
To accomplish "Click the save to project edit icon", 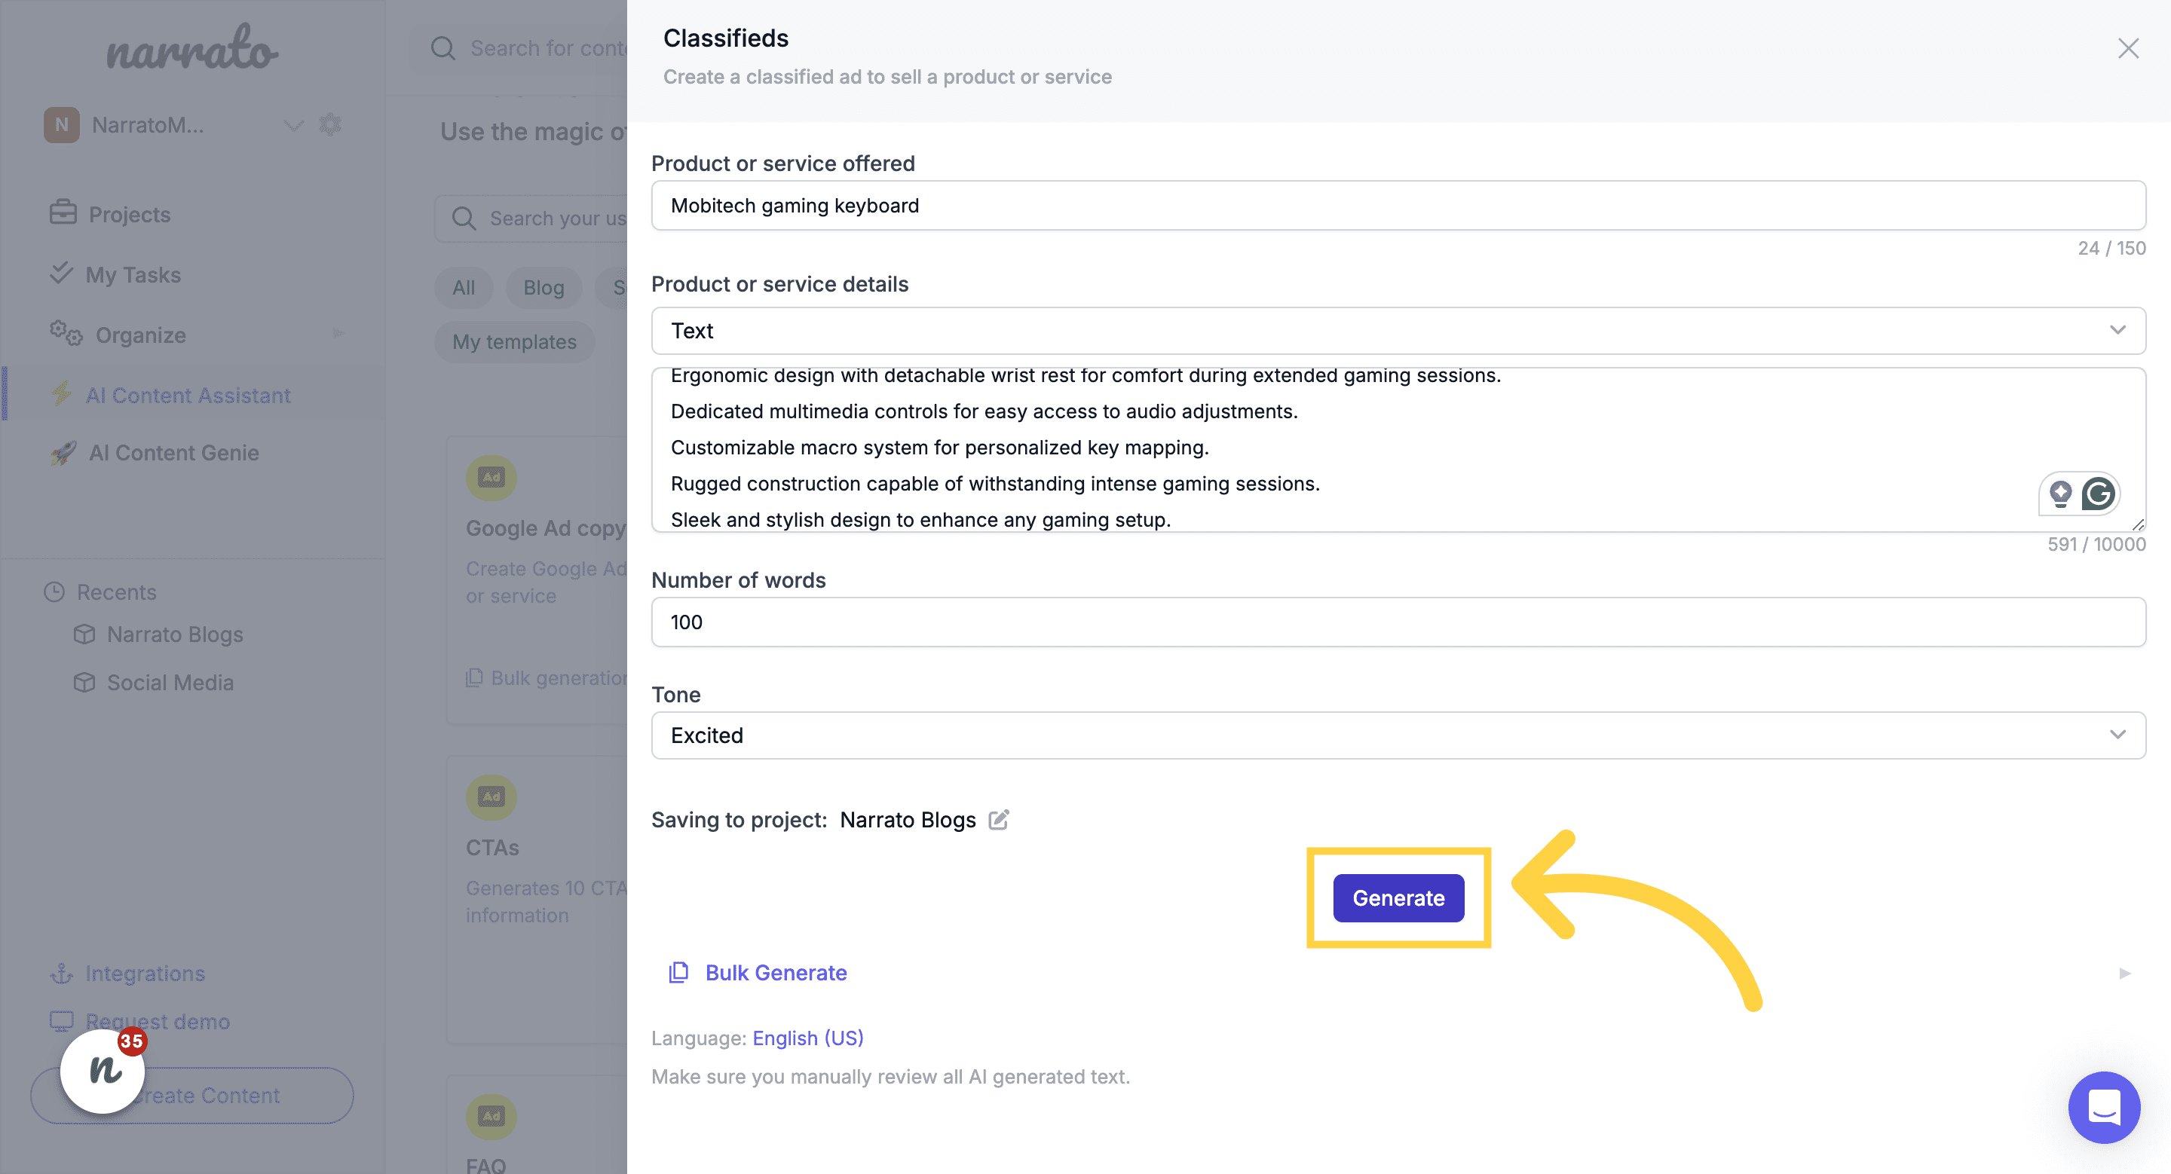I will (x=1000, y=821).
